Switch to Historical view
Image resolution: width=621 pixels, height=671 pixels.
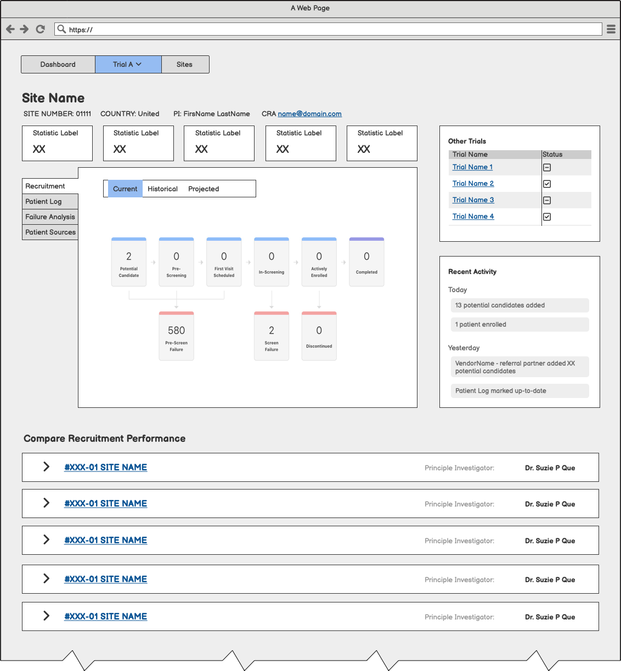click(162, 189)
